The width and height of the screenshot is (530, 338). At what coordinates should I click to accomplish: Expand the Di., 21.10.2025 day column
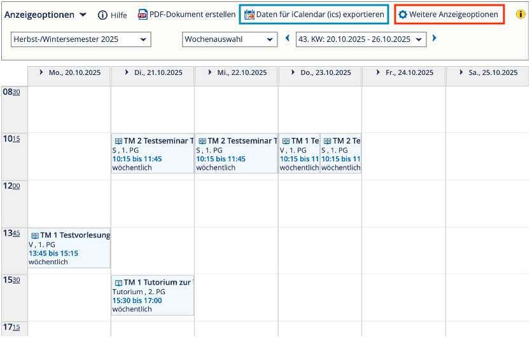pos(127,72)
